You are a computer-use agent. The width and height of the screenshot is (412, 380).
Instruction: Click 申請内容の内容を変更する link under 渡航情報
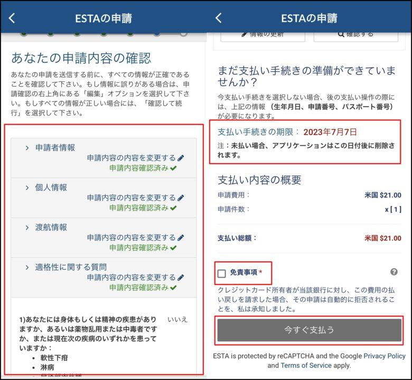click(x=131, y=237)
